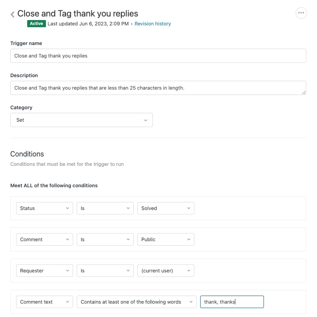The width and height of the screenshot is (317, 317).
Task: Open the Comment condition field dropdown
Action: (44, 239)
